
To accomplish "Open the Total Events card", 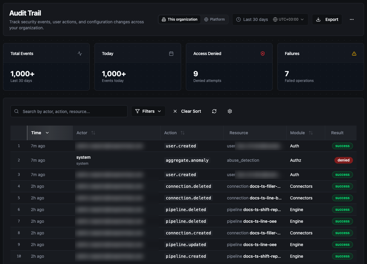I will (x=46, y=67).
